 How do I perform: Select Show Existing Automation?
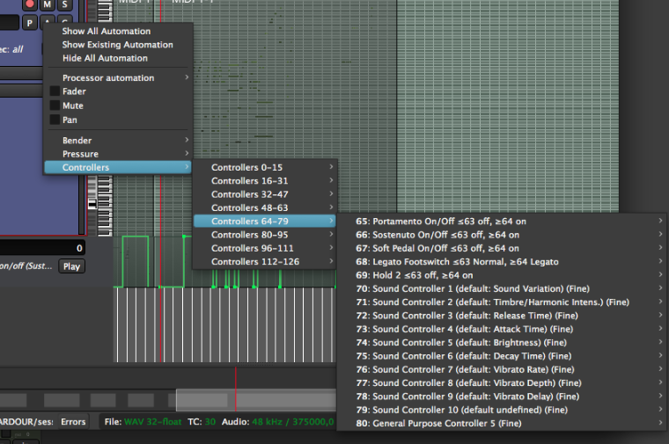[117, 45]
